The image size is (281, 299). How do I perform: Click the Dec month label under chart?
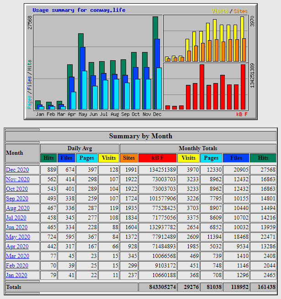click(157, 114)
